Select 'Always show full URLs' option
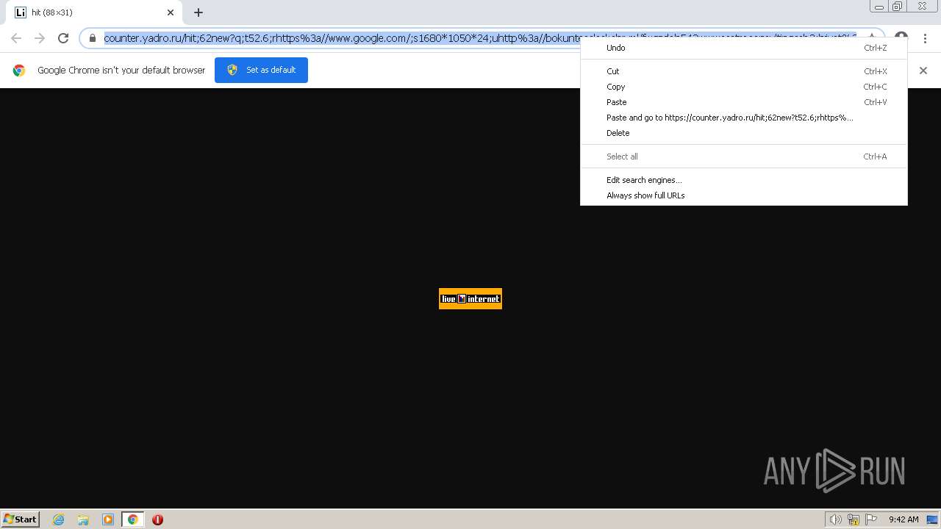 click(x=744, y=195)
